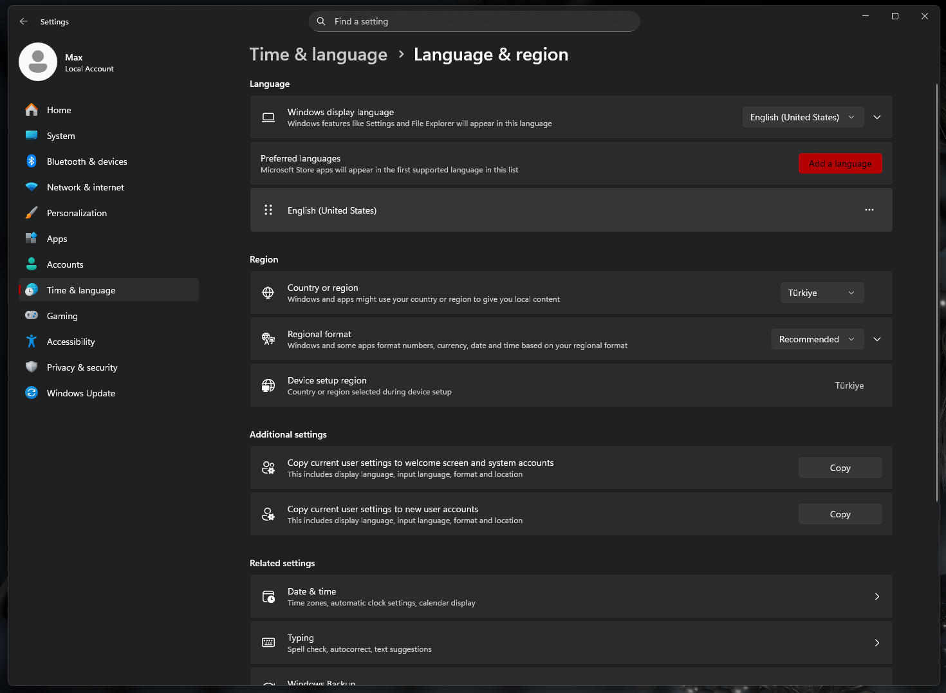Open Gaming settings label
This screenshot has height=693, width=946.
pyautogui.click(x=62, y=316)
